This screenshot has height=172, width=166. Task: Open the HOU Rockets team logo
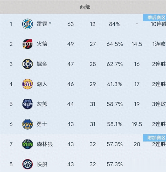pos(27,44)
